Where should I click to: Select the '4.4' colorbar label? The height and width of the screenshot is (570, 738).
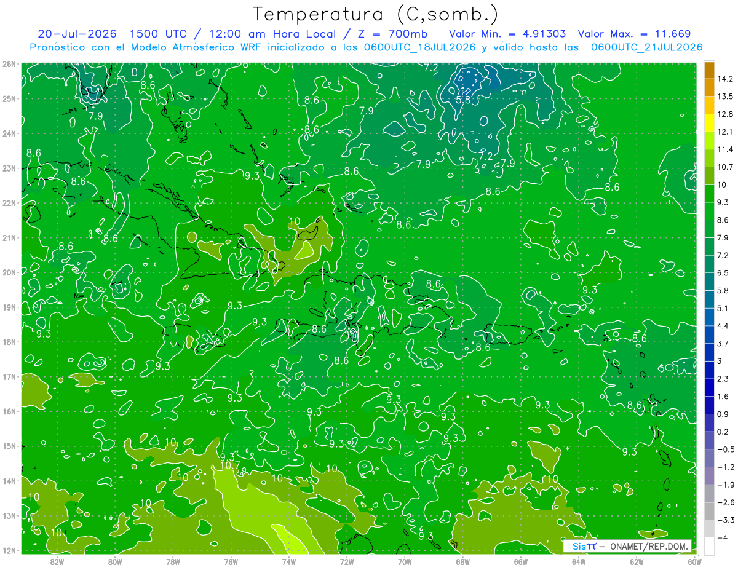(x=723, y=326)
